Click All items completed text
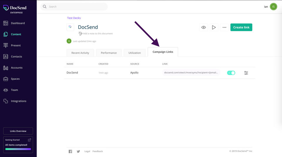 (16, 145)
